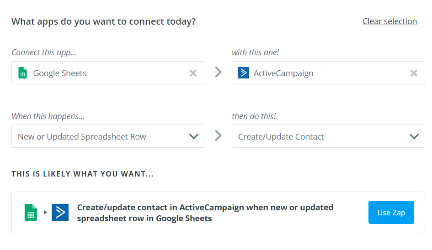Click down arrow on the trigger event selector

(193, 136)
